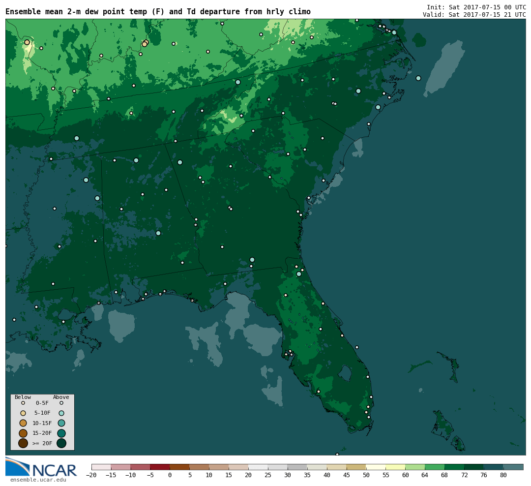The image size is (531, 486).
Task: Pick the 30 to 35 gray colorbar swatch
Action: pos(297,467)
